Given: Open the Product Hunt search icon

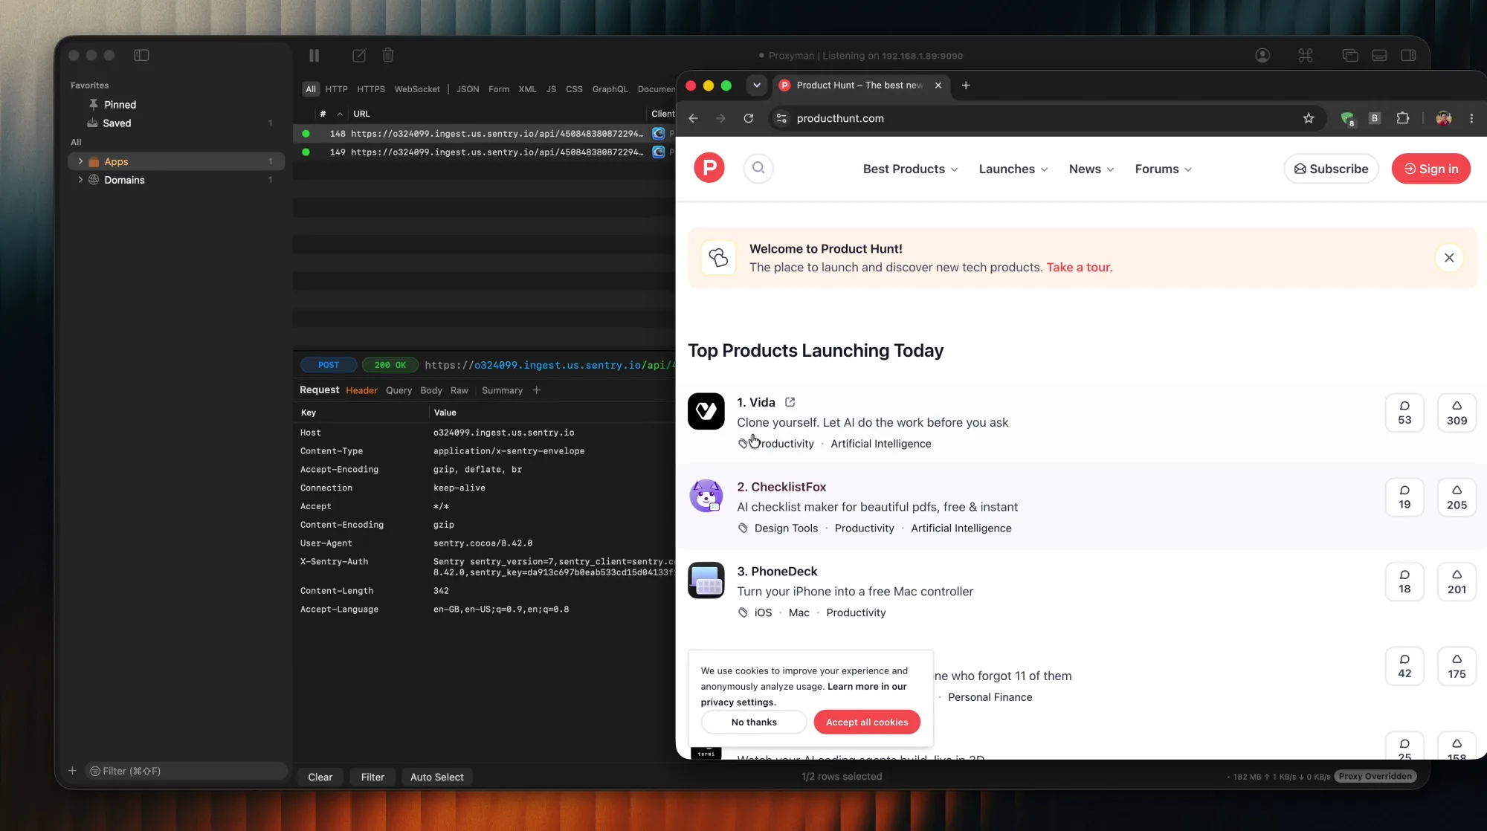Looking at the screenshot, I should point(758,168).
